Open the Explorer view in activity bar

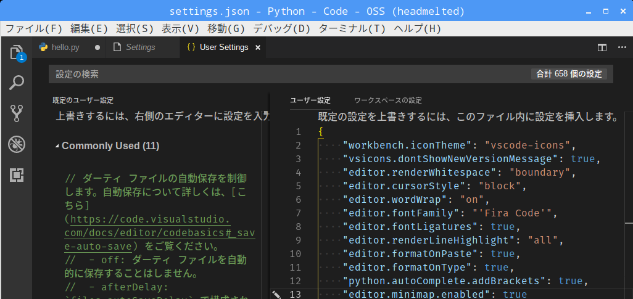(17, 52)
